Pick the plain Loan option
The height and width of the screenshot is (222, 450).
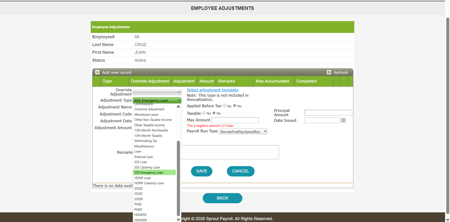(x=154, y=152)
